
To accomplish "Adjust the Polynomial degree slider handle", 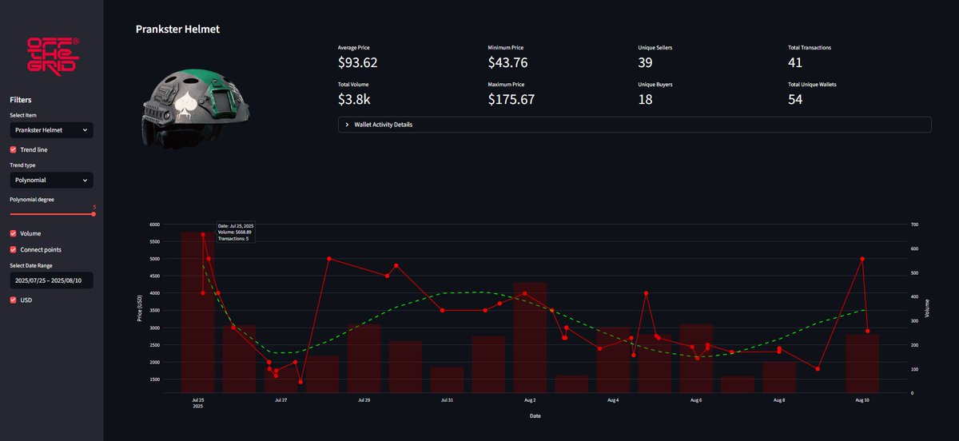I will (94, 213).
